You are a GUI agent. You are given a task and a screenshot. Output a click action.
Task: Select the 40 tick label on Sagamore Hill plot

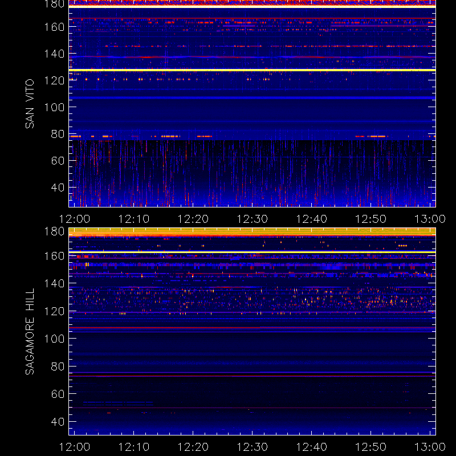coord(58,421)
